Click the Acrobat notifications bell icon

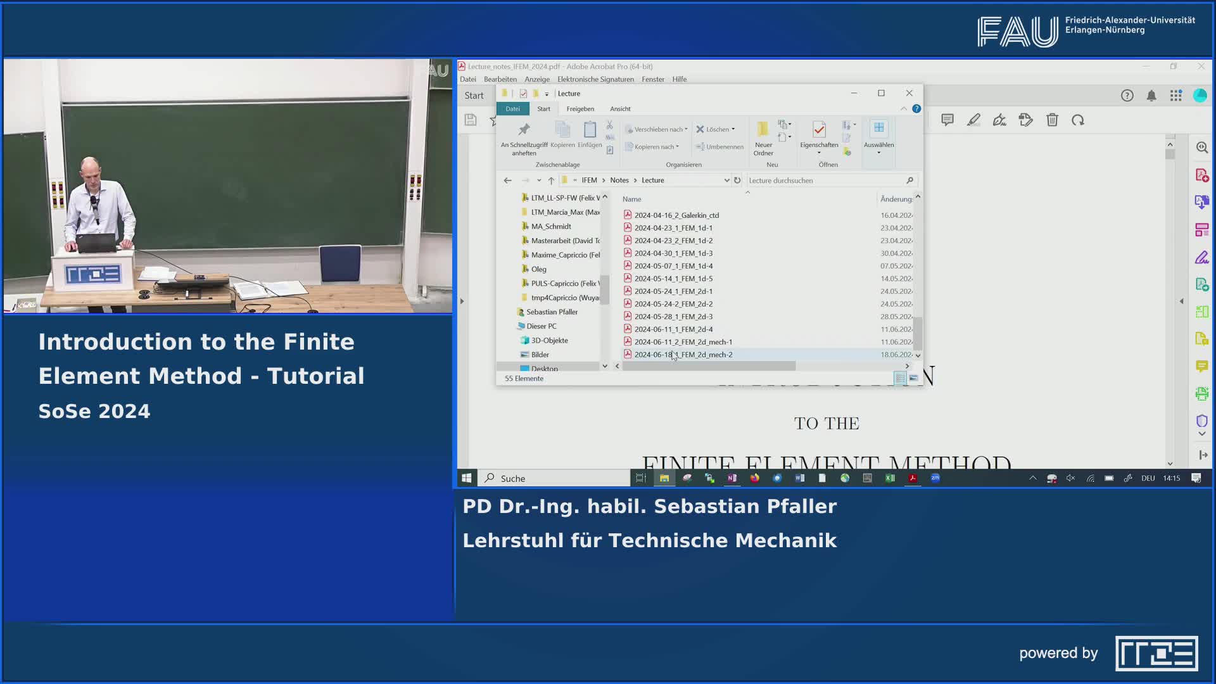1151,96
